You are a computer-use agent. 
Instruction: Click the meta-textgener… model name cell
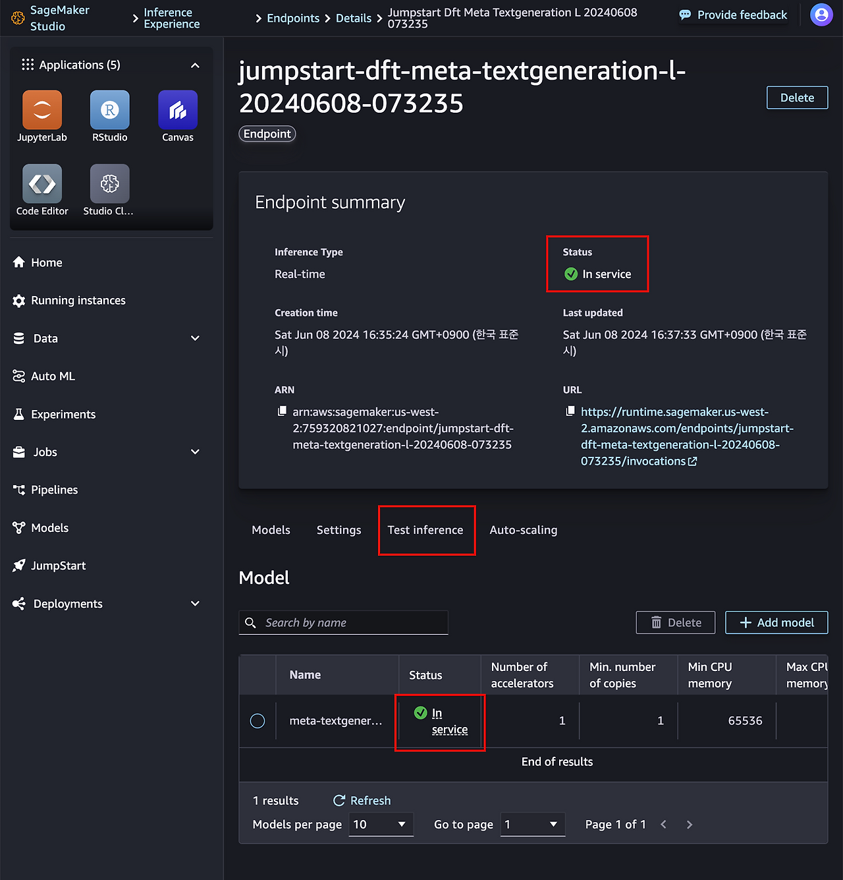pos(336,721)
